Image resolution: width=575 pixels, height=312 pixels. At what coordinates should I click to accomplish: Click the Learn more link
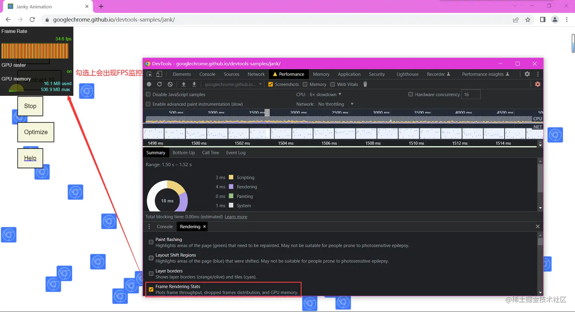[x=236, y=217]
